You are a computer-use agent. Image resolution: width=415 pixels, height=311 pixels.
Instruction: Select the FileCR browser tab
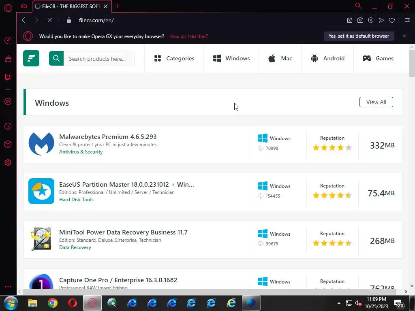coord(72,6)
